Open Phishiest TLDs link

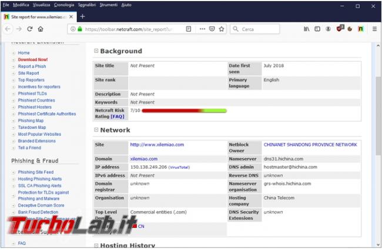[x=32, y=94]
